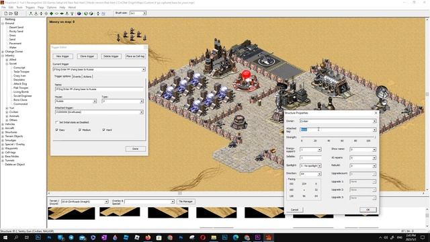Click Cancel in Structure Properties

294,210
